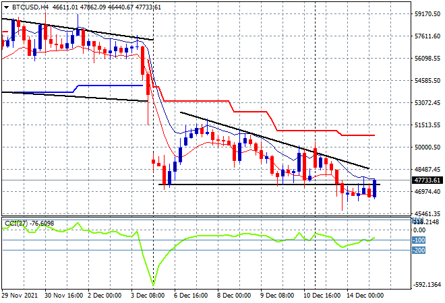Click the 48487.45 price scale value
Viewport: 445px width, 303px height.
(427, 169)
